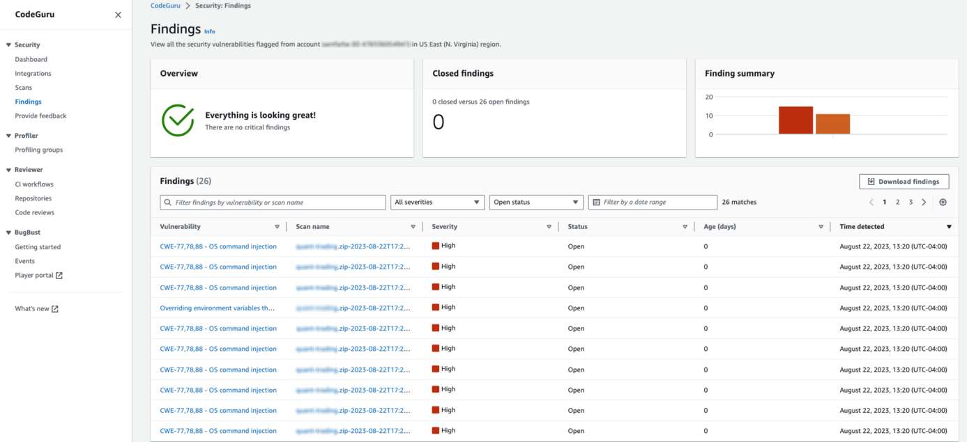
Task: Collapse the Profiler navigation section
Action: pos(8,136)
